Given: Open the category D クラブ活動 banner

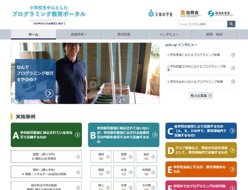Looking at the screenshot, I should (x=201, y=150).
